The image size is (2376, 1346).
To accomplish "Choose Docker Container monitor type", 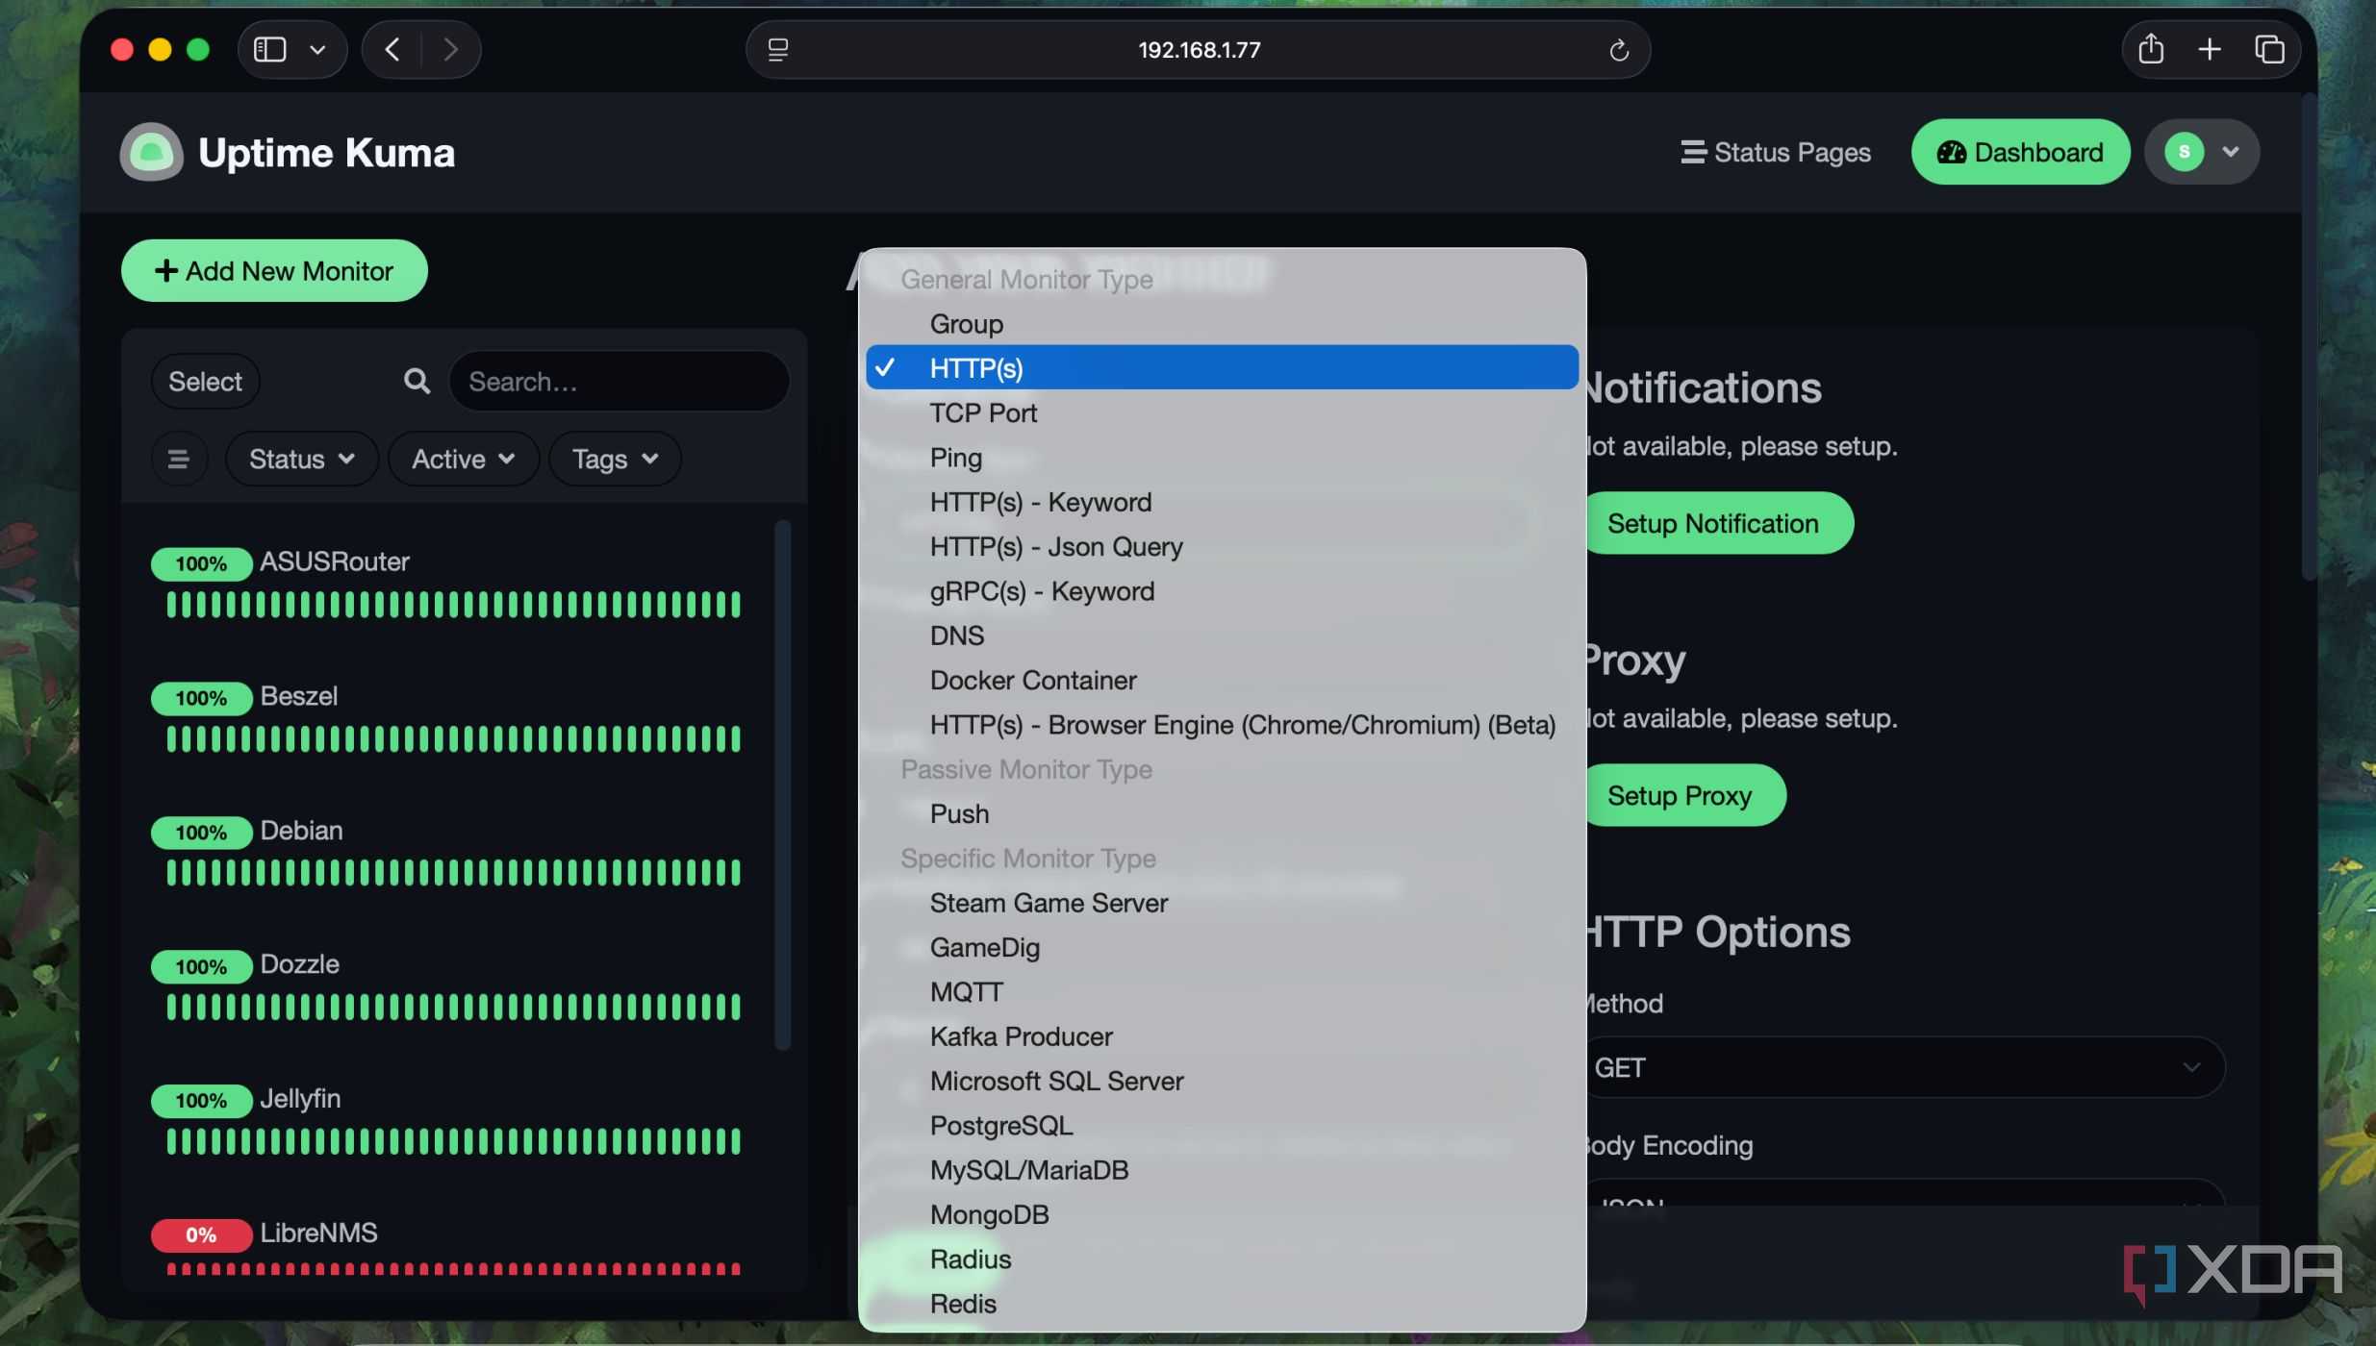I will tap(1222, 680).
